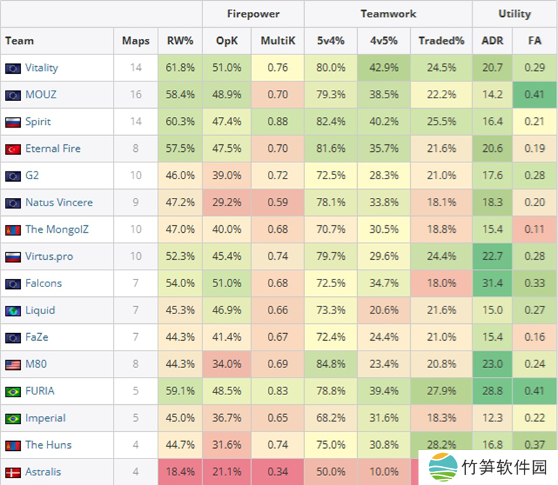Open the Natus Vincere team page

(x=59, y=203)
